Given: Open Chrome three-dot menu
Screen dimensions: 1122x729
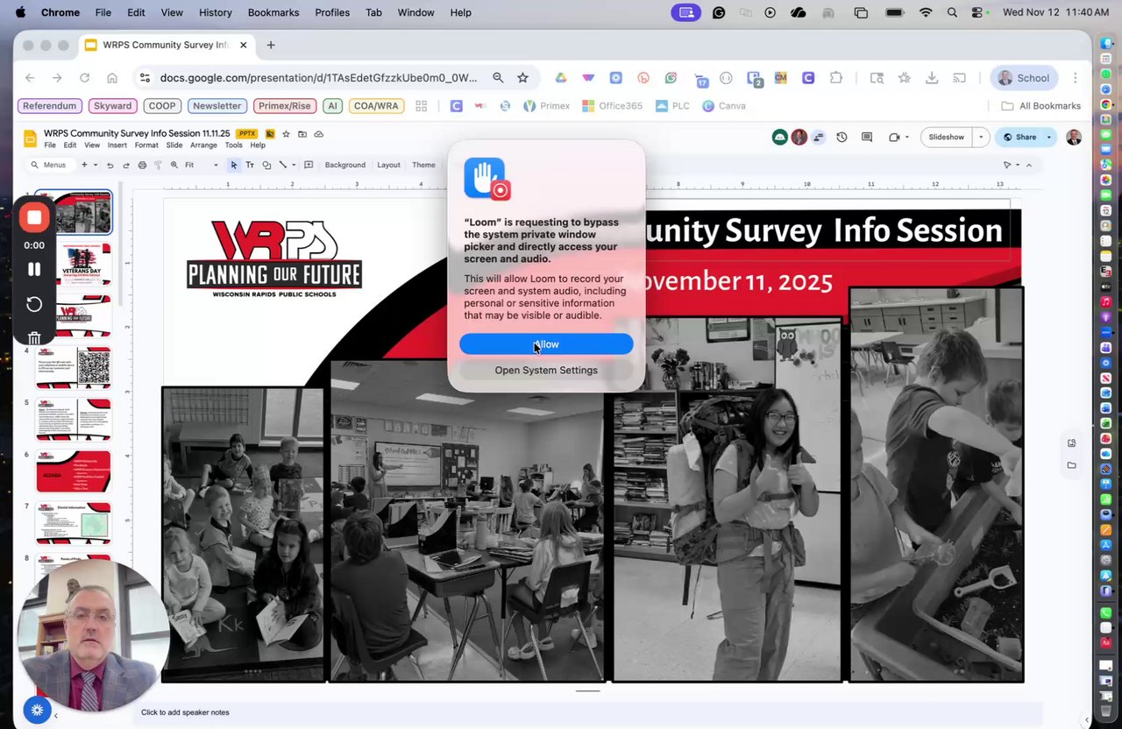Looking at the screenshot, I should pyautogui.click(x=1076, y=78).
